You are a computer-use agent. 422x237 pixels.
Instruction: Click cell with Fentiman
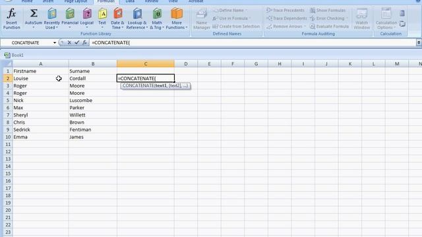coord(93,130)
